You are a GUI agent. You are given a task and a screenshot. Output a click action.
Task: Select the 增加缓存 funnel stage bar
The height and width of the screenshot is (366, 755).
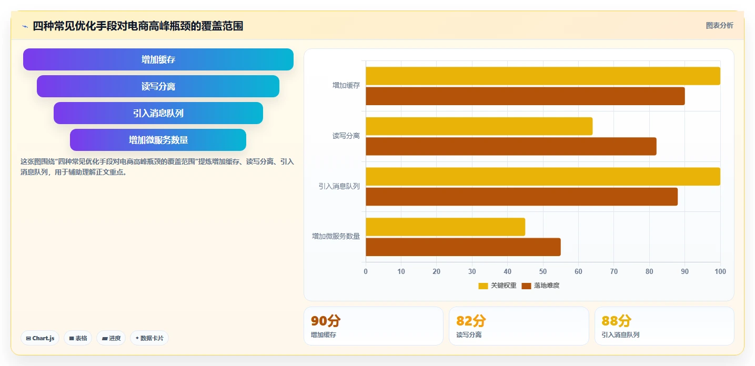click(158, 59)
